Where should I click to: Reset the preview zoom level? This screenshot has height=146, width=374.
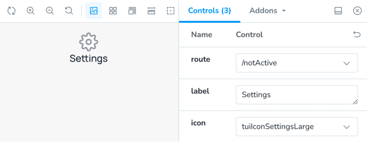[69, 11]
